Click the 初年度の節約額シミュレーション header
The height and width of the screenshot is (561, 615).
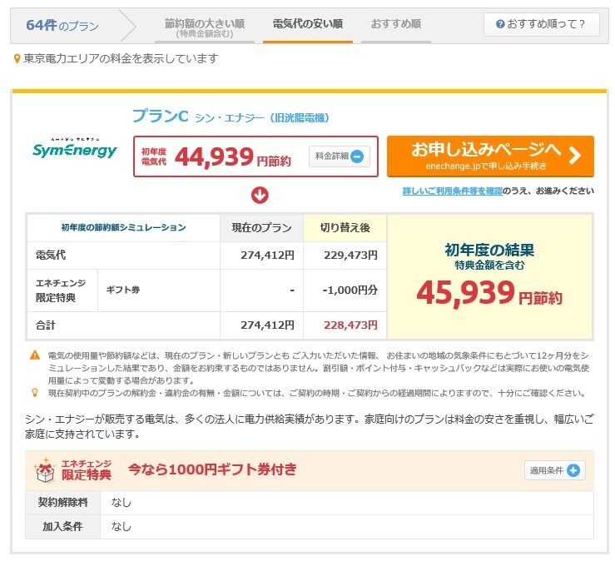(x=123, y=227)
